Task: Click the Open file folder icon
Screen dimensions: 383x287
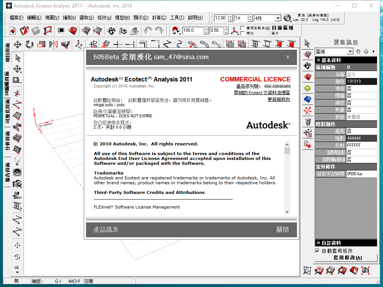Action: coord(24,31)
